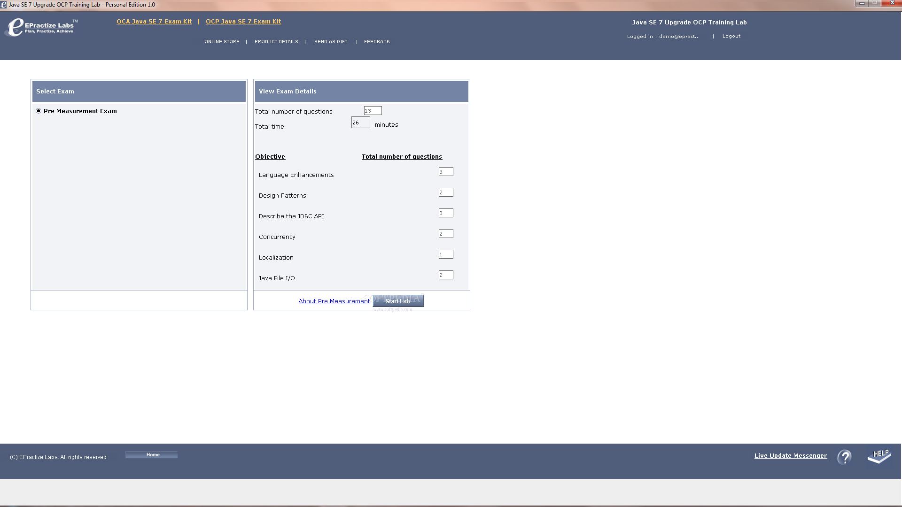Click the Java File I/O count field
This screenshot has width=902, height=507.
click(x=446, y=275)
